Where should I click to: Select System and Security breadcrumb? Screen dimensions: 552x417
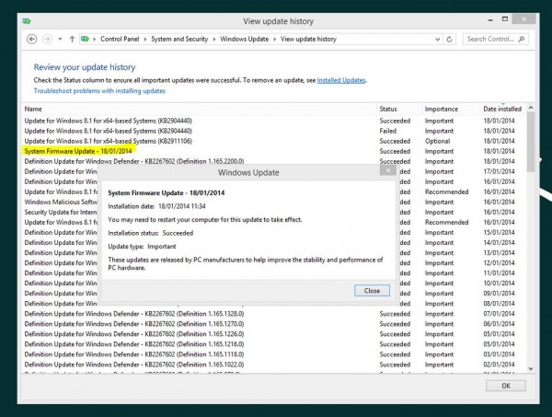tap(179, 39)
